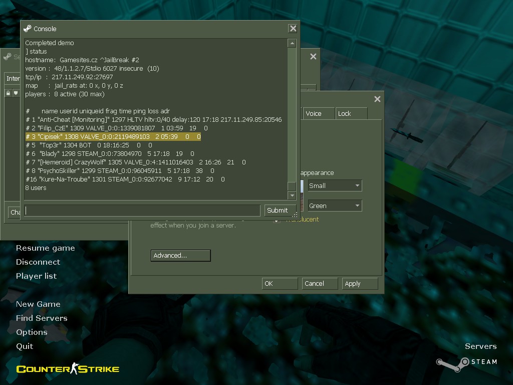Screen dimensions: 513x385
Task: Click the Console window Steam icon
Action: click(28, 29)
